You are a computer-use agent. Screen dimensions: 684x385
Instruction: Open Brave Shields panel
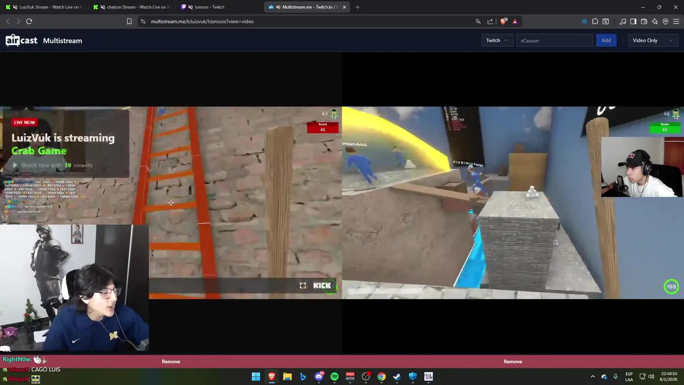pyautogui.click(x=503, y=21)
